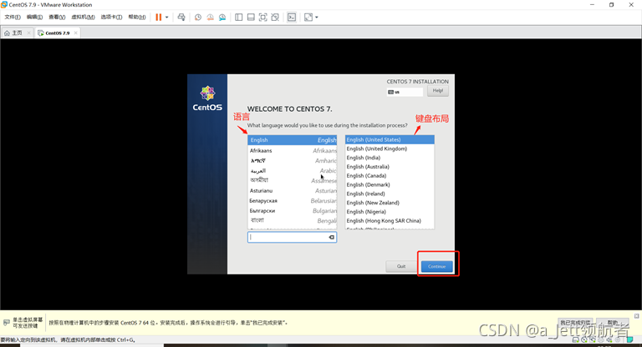Image resolution: width=642 pixels, height=347 pixels.
Task: Select Afrikaans in the language list
Action: (x=293, y=151)
